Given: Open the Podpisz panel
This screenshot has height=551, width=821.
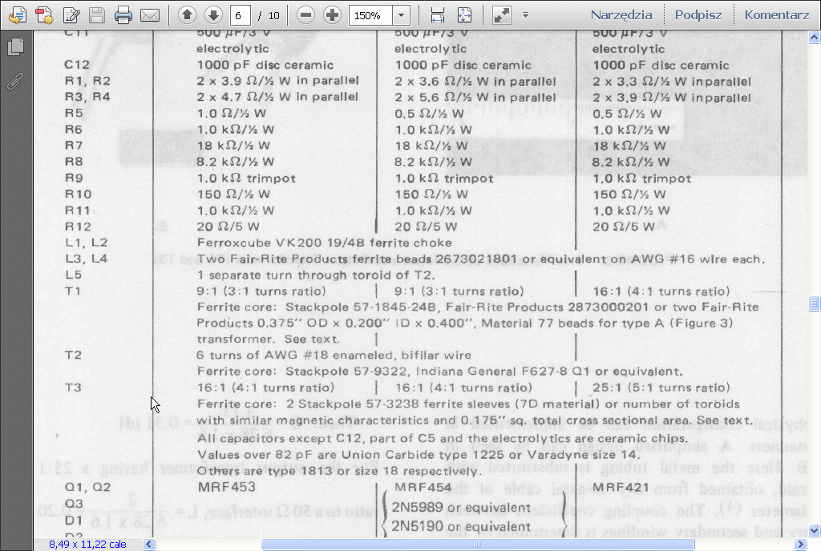Looking at the screenshot, I should (698, 14).
